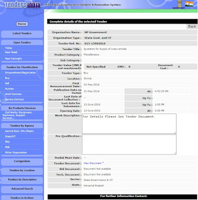Click the Tenders India logo

(x=22, y=5)
